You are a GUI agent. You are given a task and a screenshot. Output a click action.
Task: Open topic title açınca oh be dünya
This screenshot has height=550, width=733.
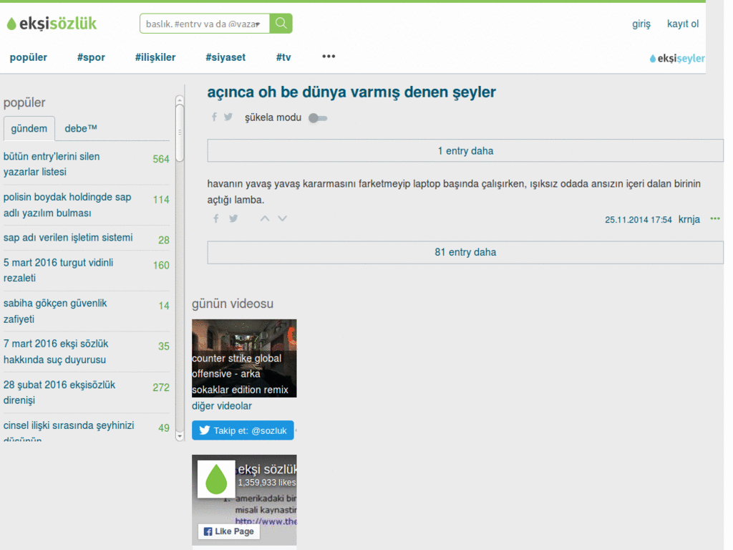coord(351,92)
